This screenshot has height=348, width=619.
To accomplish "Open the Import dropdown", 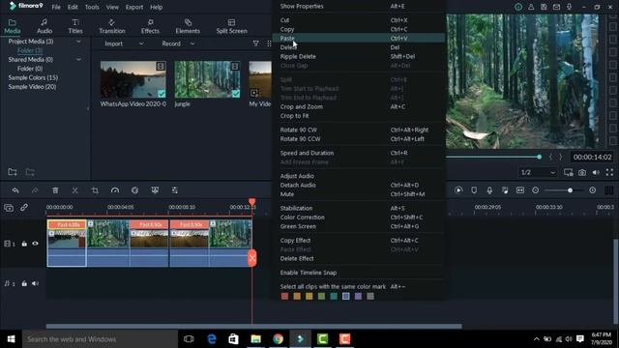I will pos(124,43).
